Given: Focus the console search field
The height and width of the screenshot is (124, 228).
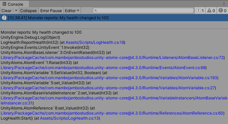Looking at the screenshot, I should click(143, 10).
